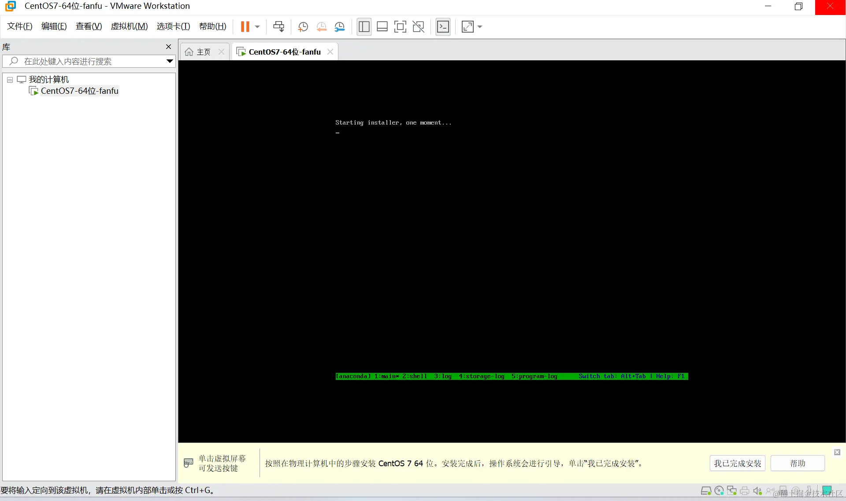Viewport: 846px width, 501px height.
Task: Collapse the 我的计算机 tree node
Action: tap(10, 80)
